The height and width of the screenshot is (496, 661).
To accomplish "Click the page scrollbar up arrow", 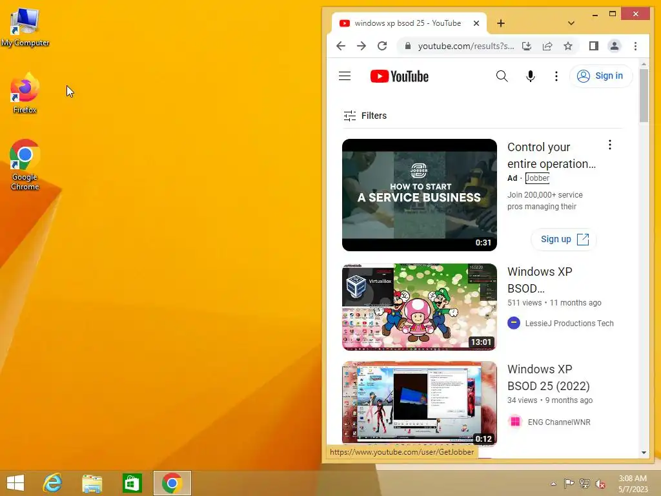I will (644, 64).
